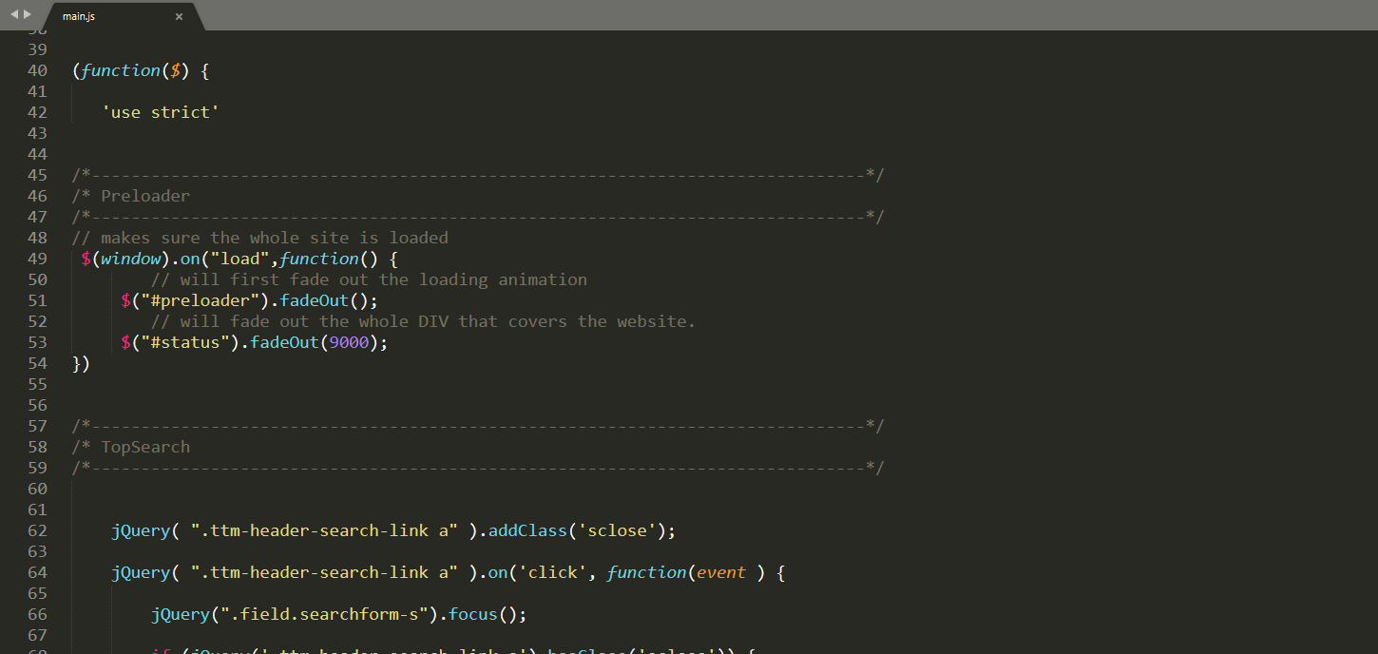The height and width of the screenshot is (654, 1378).
Task: Click the 'click' string on line 64
Action: [552, 572]
